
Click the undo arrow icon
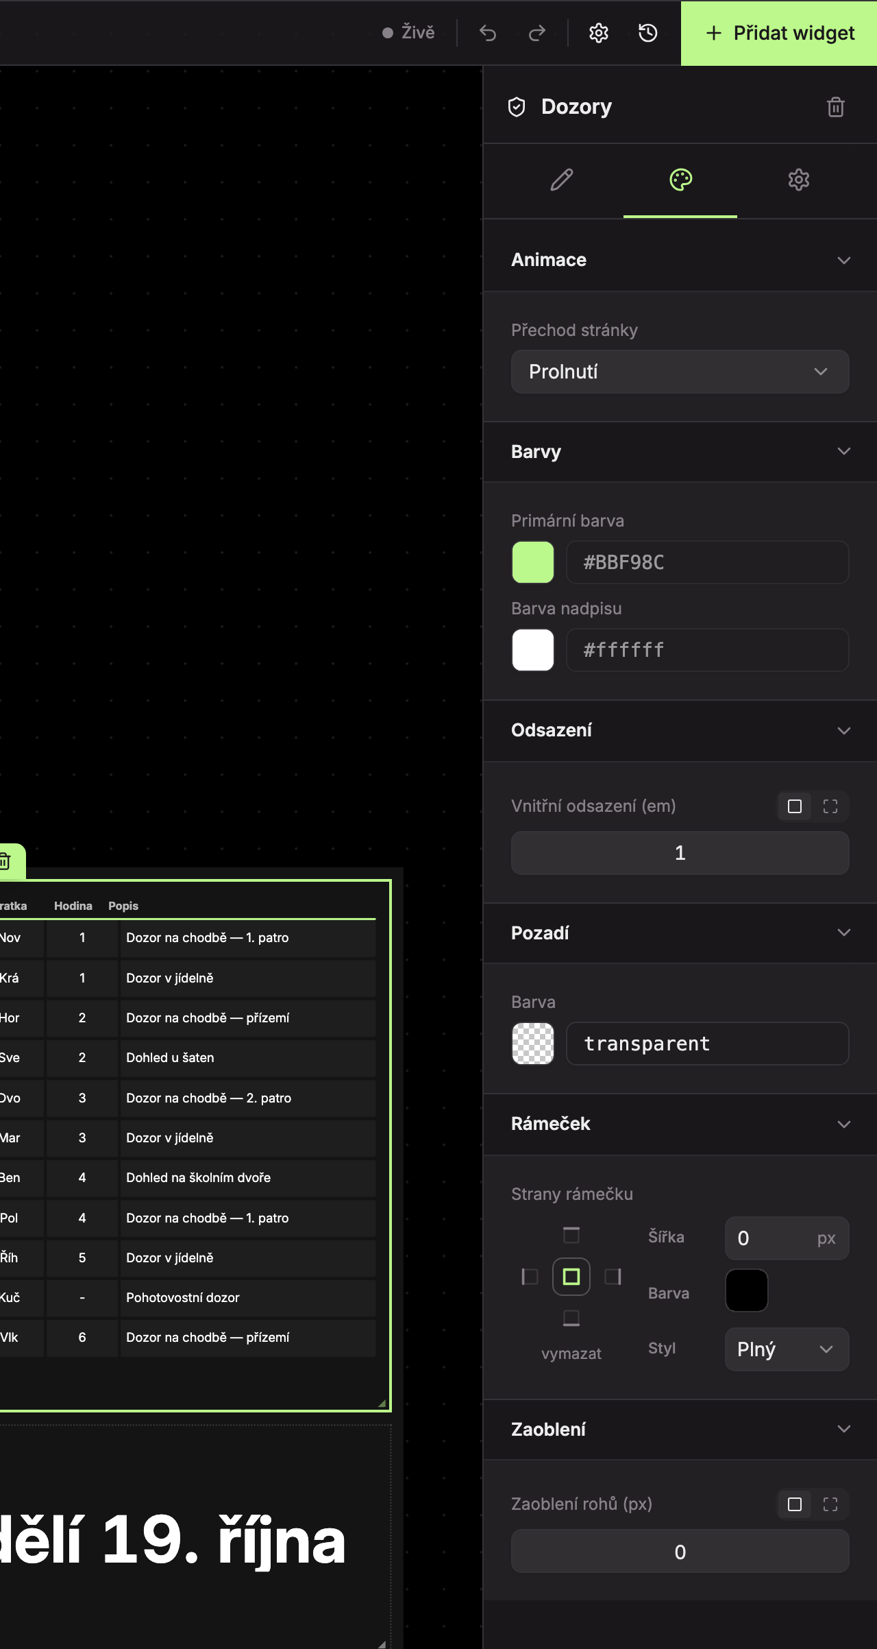(488, 33)
